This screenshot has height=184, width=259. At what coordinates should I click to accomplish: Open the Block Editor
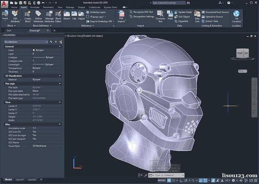[x=58, y=17]
